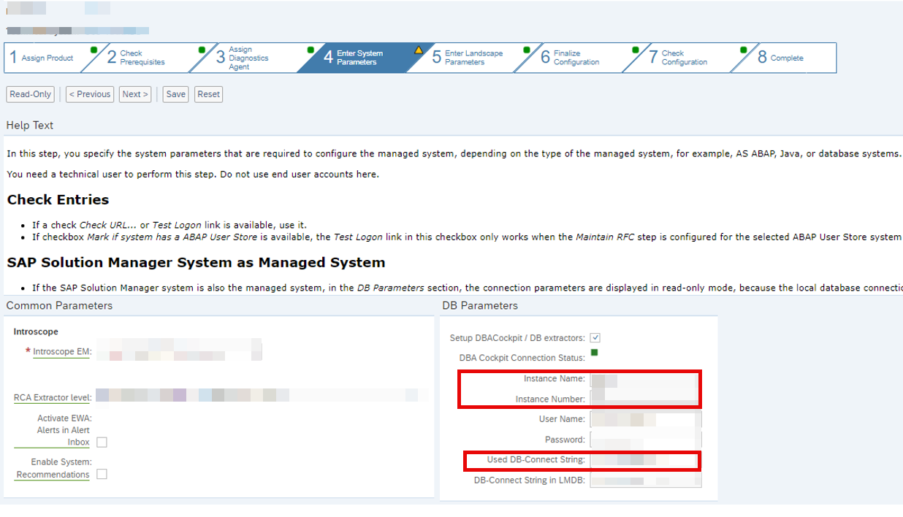Click the DB Parameters panel title

pyautogui.click(x=480, y=306)
